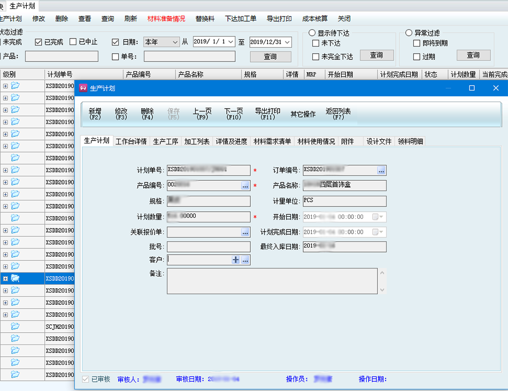Click the folder icon in highlighted XSDD20190 row
508x391 pixels.
pos(15,278)
